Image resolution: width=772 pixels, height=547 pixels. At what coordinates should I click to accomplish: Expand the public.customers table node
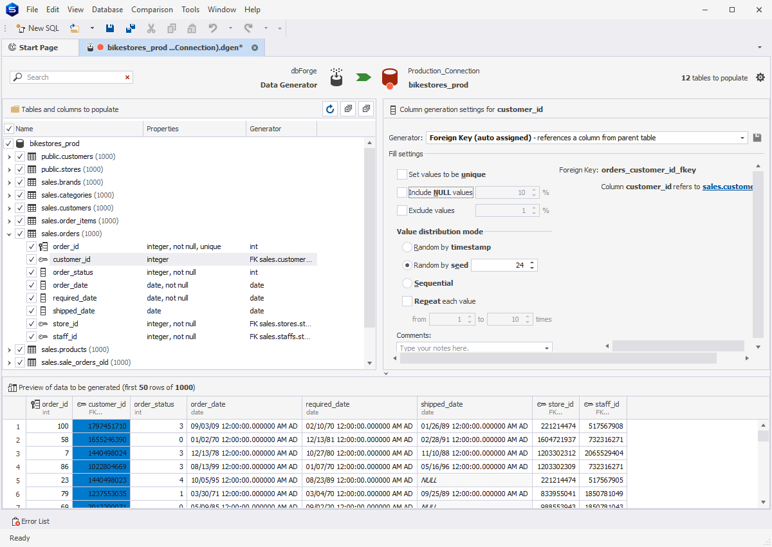coord(9,156)
